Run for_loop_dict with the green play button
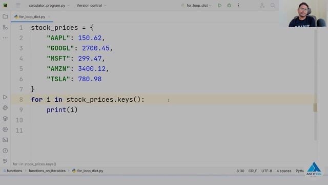This screenshot has width=328, height=185. point(220,6)
